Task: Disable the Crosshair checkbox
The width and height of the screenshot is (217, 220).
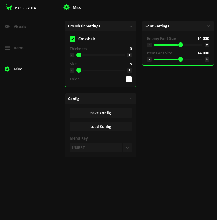Action: (x=72, y=39)
